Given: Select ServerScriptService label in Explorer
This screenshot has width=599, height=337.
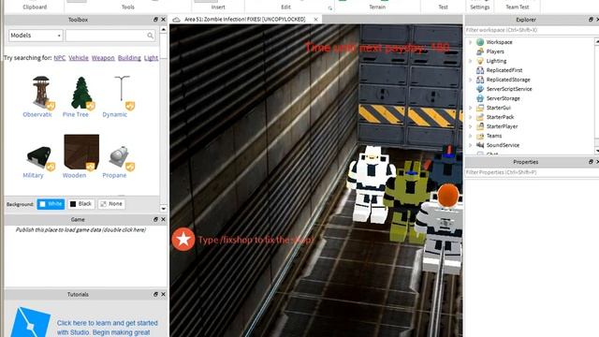Looking at the screenshot, I should (x=509, y=89).
